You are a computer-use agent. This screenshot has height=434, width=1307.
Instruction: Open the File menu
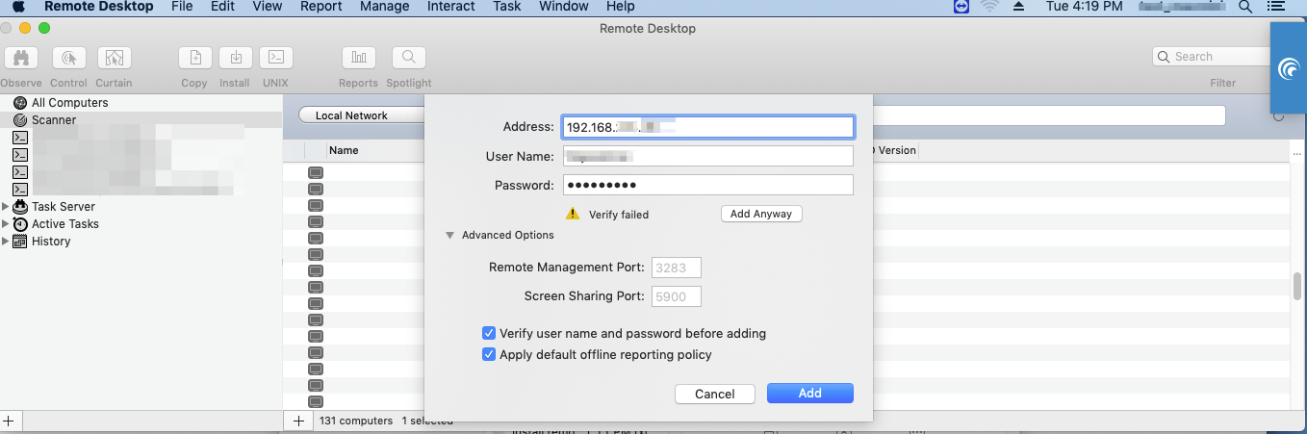click(x=182, y=7)
